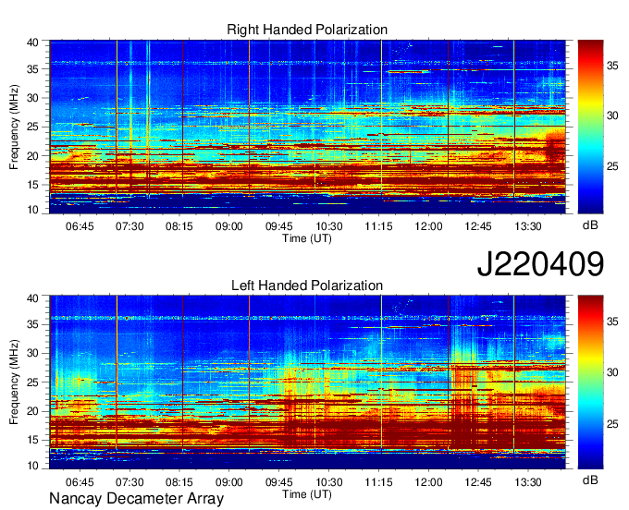The image size is (629, 510).
Task: Click the 07:30 tick on the right-handed plot
Action: tap(129, 226)
